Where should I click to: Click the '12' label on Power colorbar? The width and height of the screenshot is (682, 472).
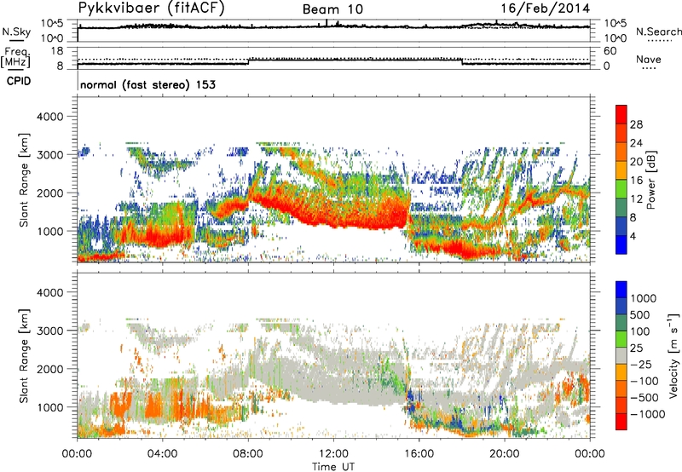point(636,199)
